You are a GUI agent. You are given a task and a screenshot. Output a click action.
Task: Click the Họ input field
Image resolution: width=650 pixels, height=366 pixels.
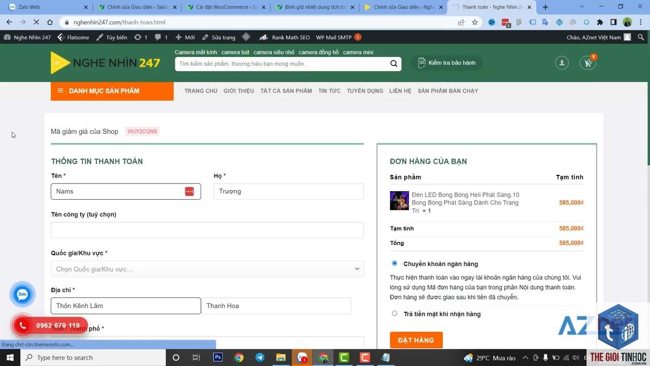click(x=288, y=191)
